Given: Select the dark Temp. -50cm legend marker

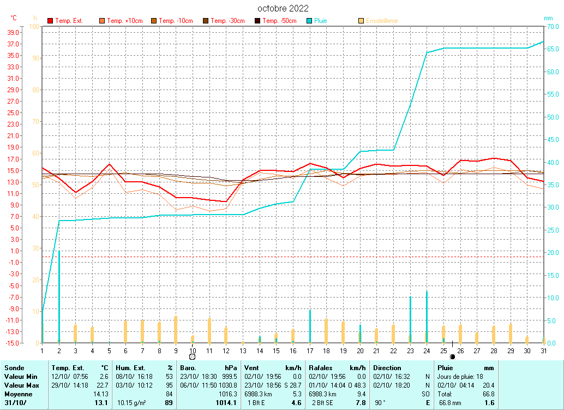Looking at the screenshot, I should pyautogui.click(x=257, y=21).
